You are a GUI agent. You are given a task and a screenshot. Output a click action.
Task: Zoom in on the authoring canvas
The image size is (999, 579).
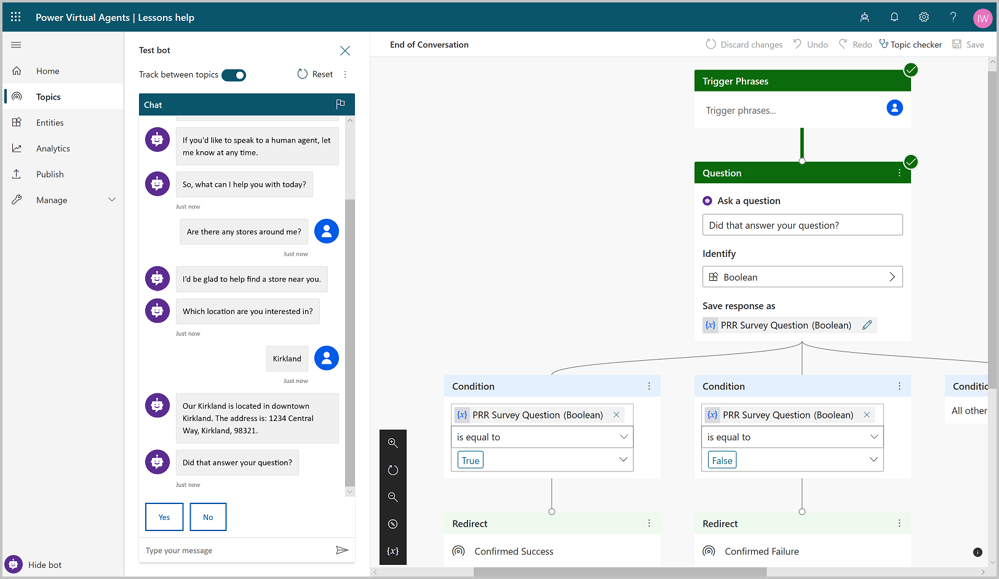pos(393,443)
